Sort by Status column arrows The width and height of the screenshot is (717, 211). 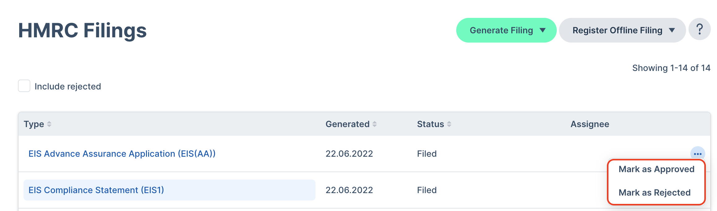pos(449,124)
